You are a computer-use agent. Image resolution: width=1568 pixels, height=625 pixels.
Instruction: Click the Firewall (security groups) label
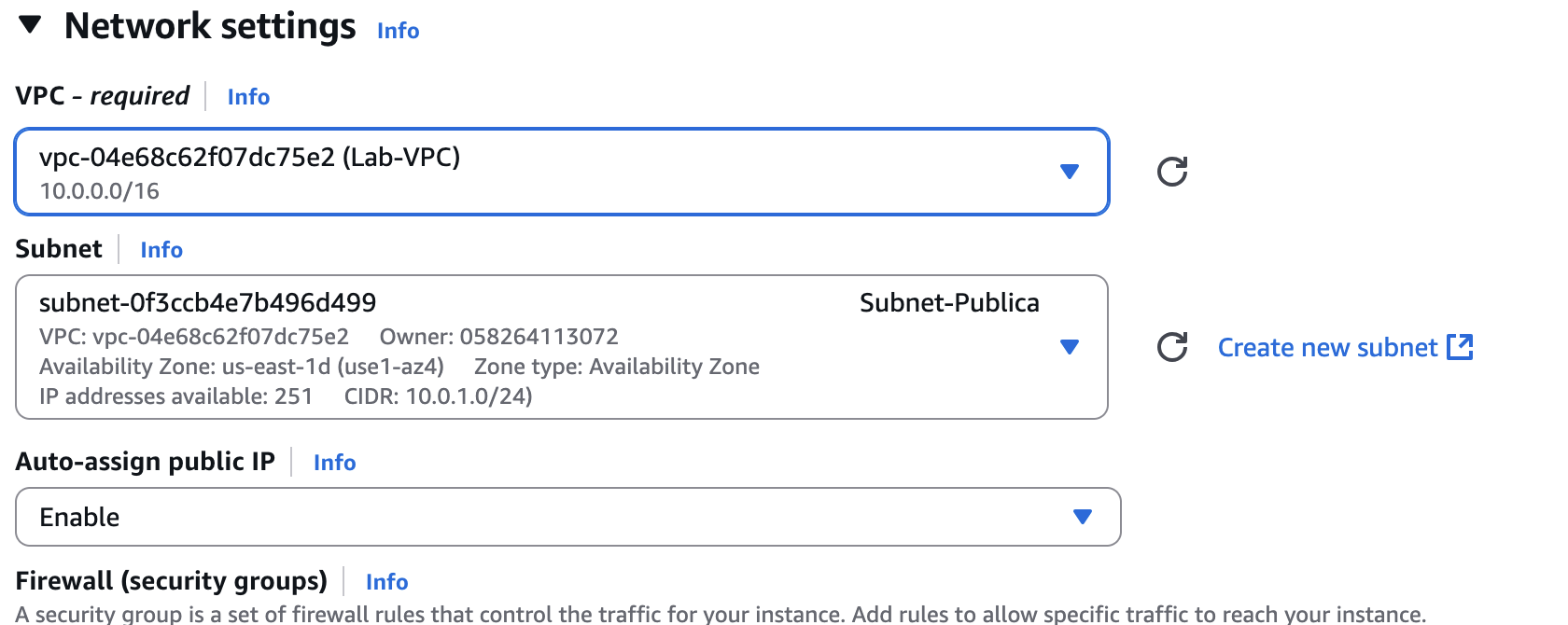pyautogui.click(x=172, y=581)
